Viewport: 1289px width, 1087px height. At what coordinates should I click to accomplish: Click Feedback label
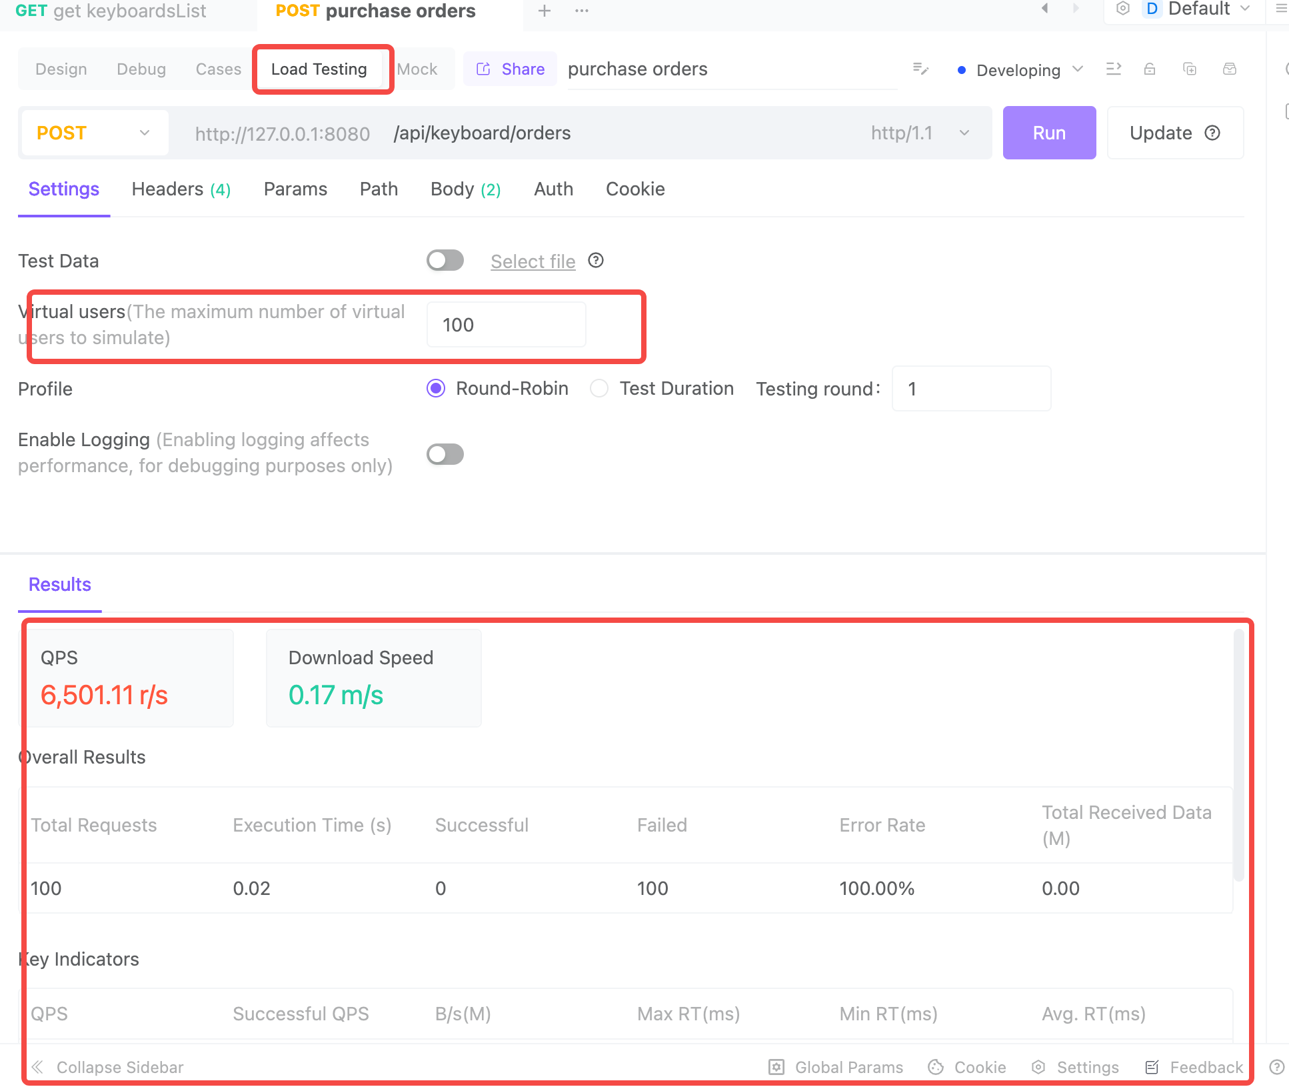(x=1206, y=1067)
